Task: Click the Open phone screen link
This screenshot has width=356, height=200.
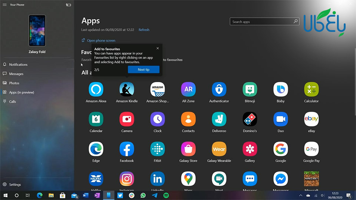Action: (101, 40)
